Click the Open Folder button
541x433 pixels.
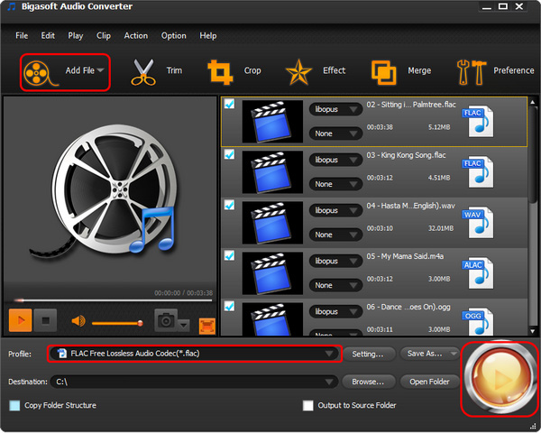tap(429, 382)
